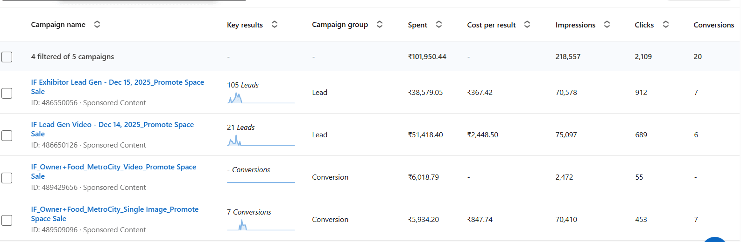Screen dimensions: 741x242
Task: Sort by Cost per result arrows
Action: coord(527,24)
